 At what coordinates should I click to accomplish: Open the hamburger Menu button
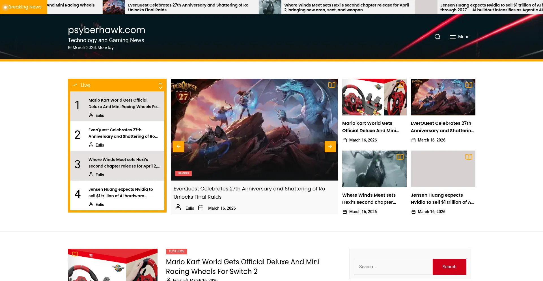460,37
